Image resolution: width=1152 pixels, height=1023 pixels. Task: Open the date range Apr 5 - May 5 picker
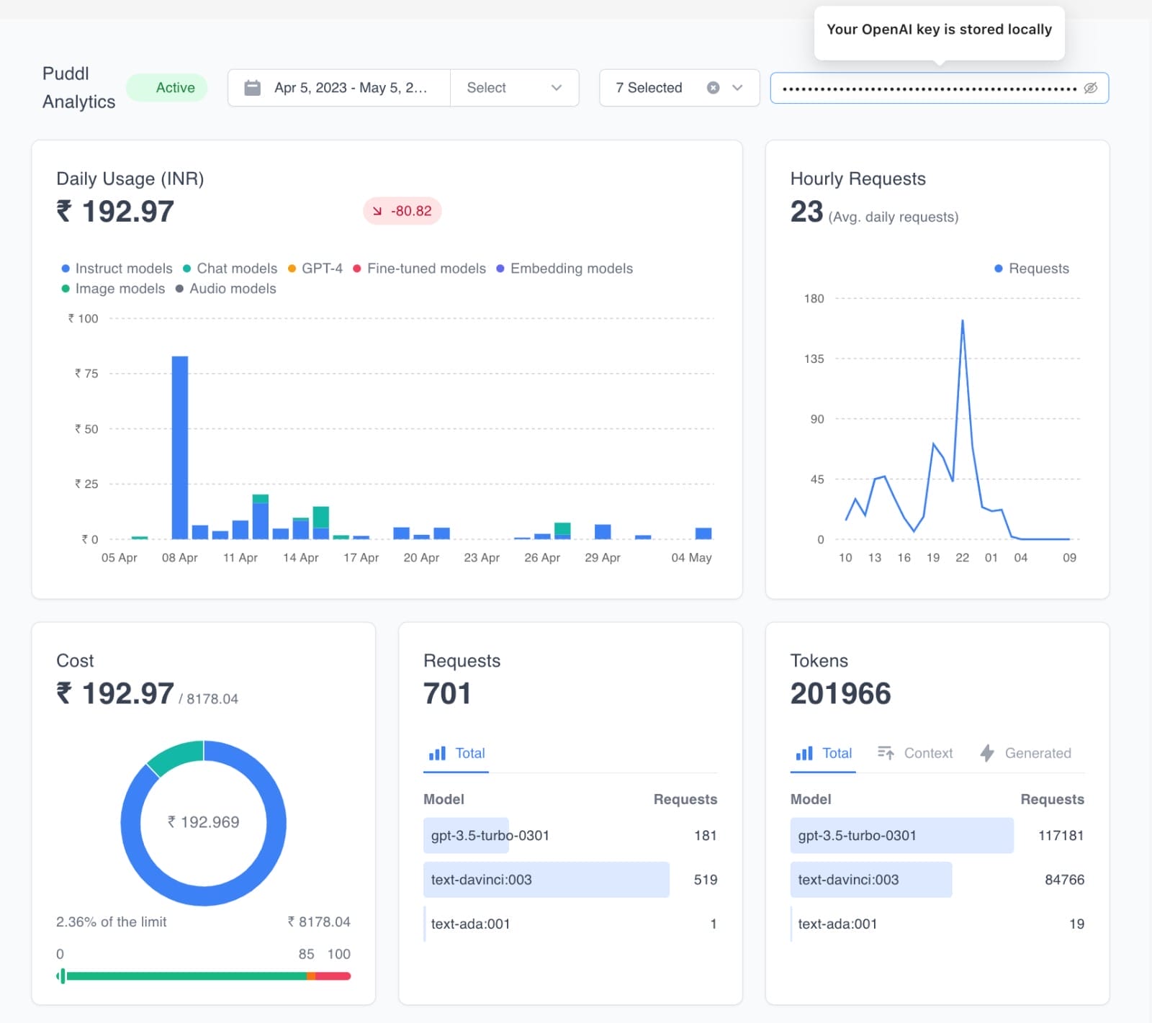click(x=339, y=88)
